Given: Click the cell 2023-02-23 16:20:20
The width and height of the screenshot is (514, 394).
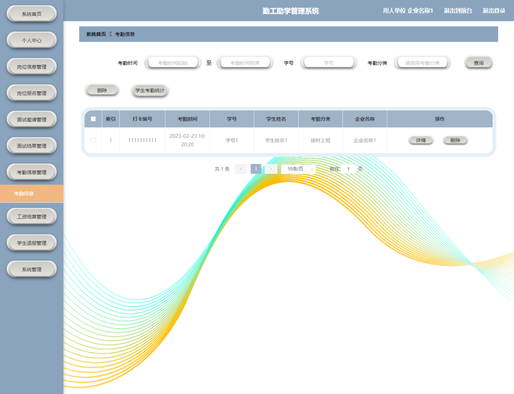Looking at the screenshot, I should [x=187, y=140].
